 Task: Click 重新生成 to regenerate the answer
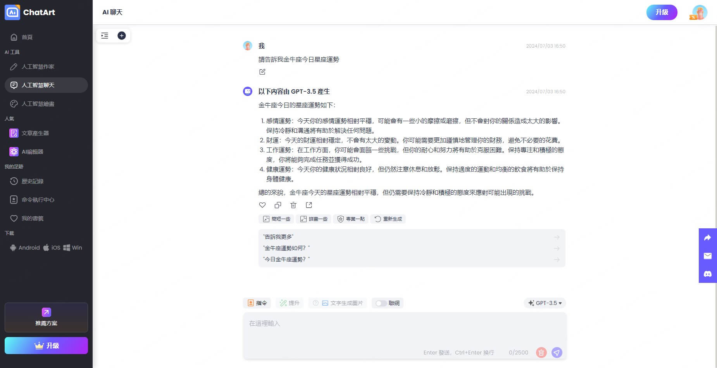[x=388, y=219]
